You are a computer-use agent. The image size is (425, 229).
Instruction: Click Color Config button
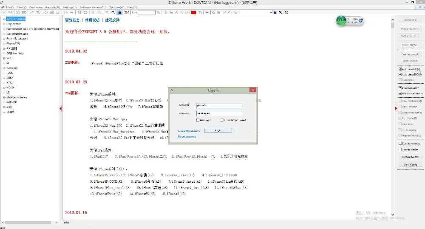(411, 164)
